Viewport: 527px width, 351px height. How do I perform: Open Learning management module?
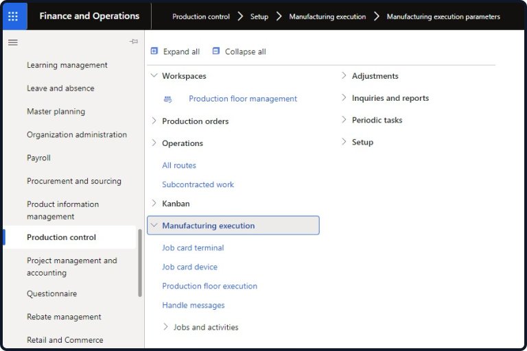(x=67, y=65)
